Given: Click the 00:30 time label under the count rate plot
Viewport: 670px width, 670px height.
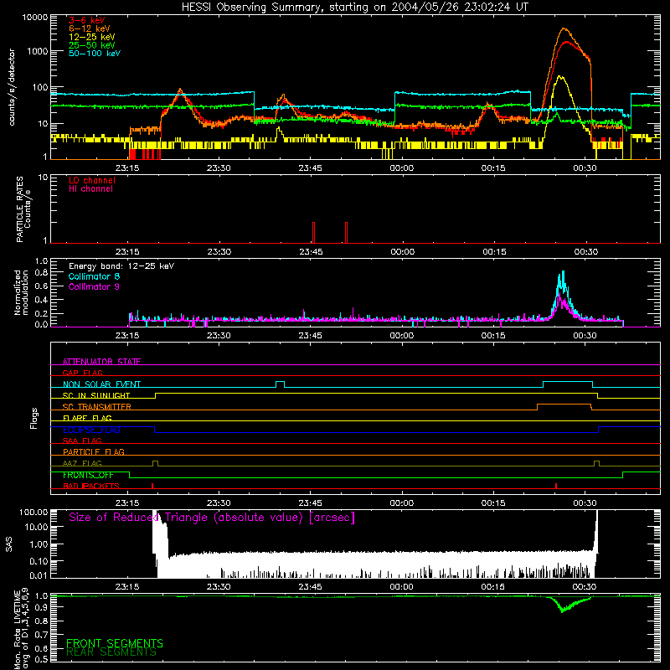Looking at the screenshot, I should tap(585, 168).
